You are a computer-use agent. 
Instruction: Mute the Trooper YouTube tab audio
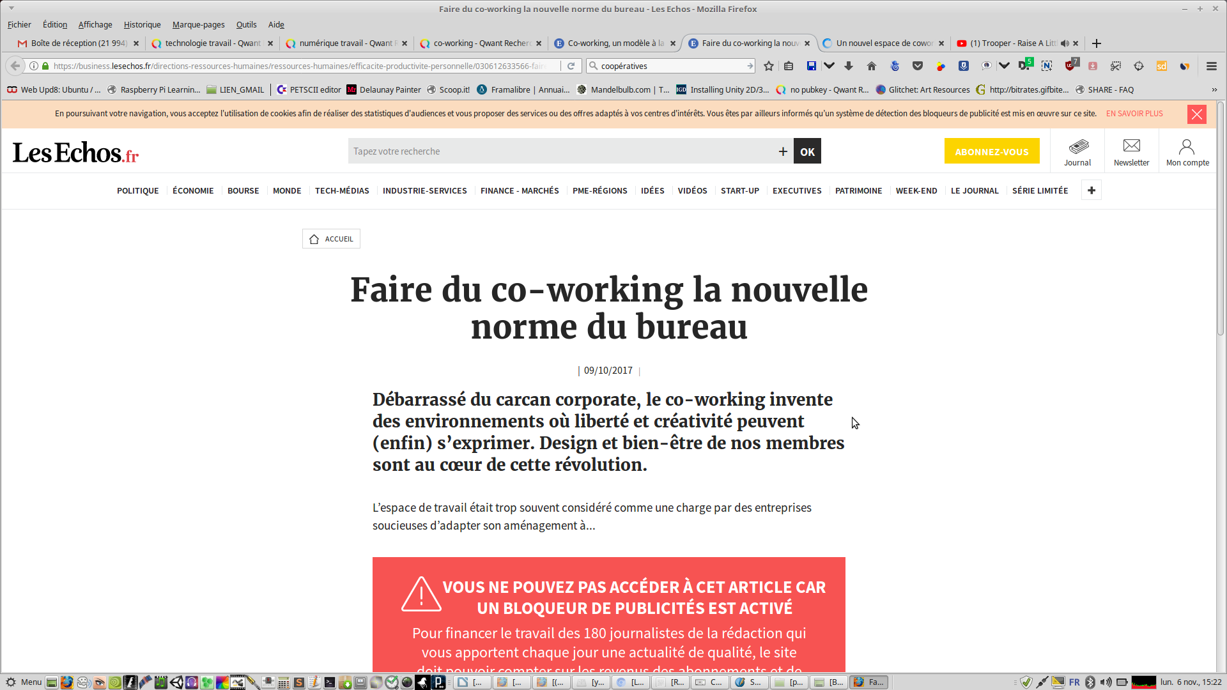[x=1065, y=43]
